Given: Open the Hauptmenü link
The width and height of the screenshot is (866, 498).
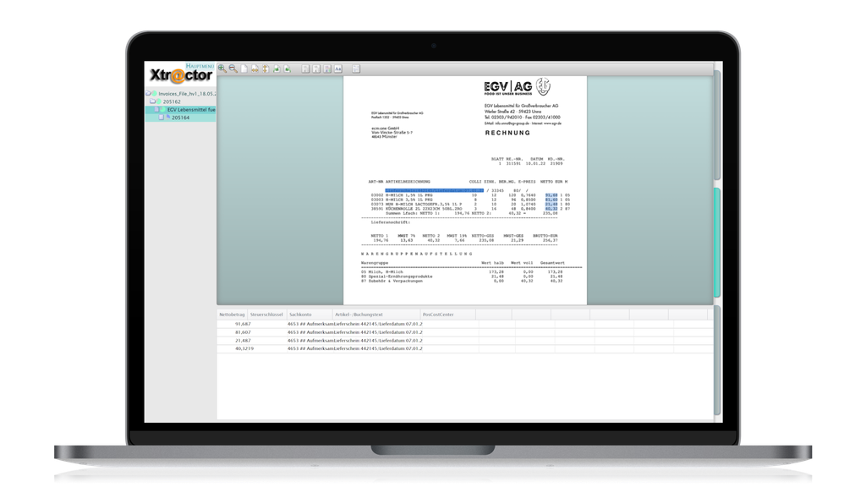Looking at the screenshot, I should pos(200,66).
